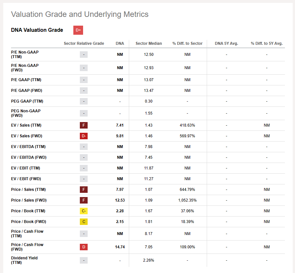This screenshot has height=273, width=295.
Task: Select the DNA 5Y Avg. column header
Action: pos(226,43)
